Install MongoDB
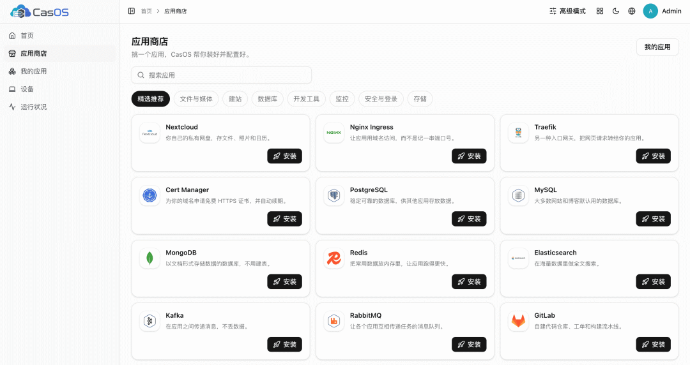 click(x=285, y=282)
